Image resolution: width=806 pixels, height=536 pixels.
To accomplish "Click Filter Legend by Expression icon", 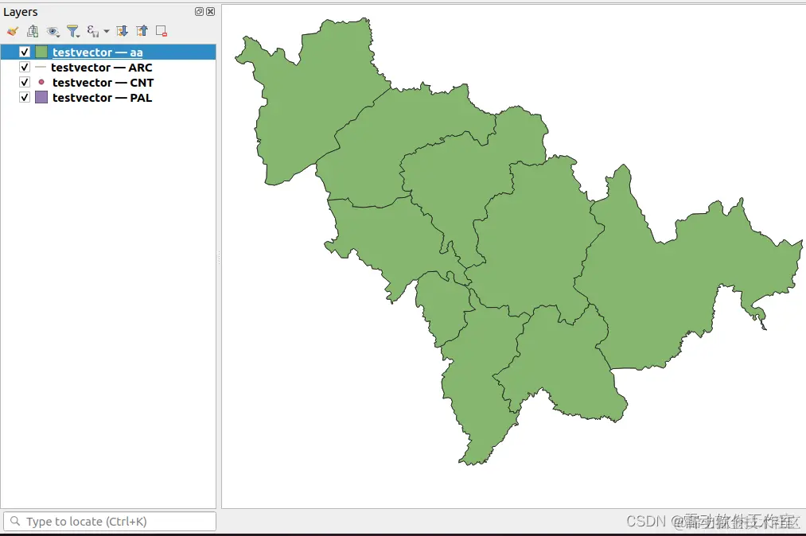I will pos(93,31).
